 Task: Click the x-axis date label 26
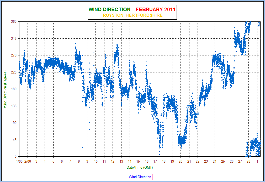231,161
